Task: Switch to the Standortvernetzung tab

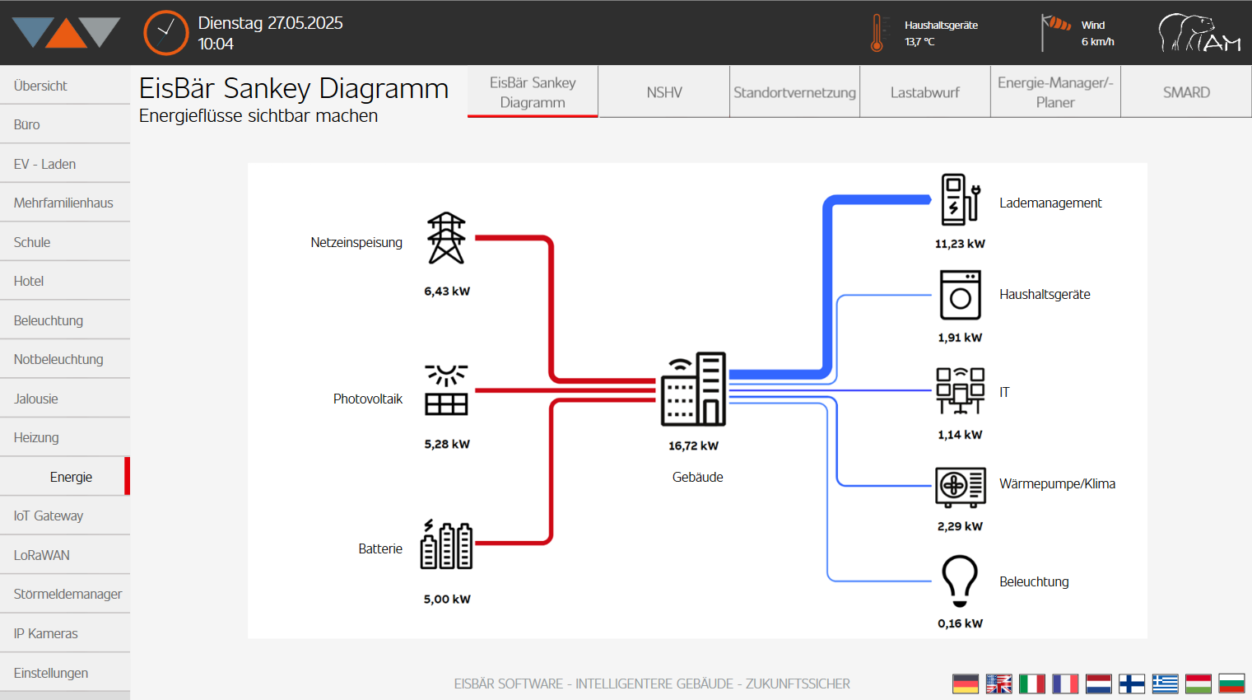Action: coord(794,92)
